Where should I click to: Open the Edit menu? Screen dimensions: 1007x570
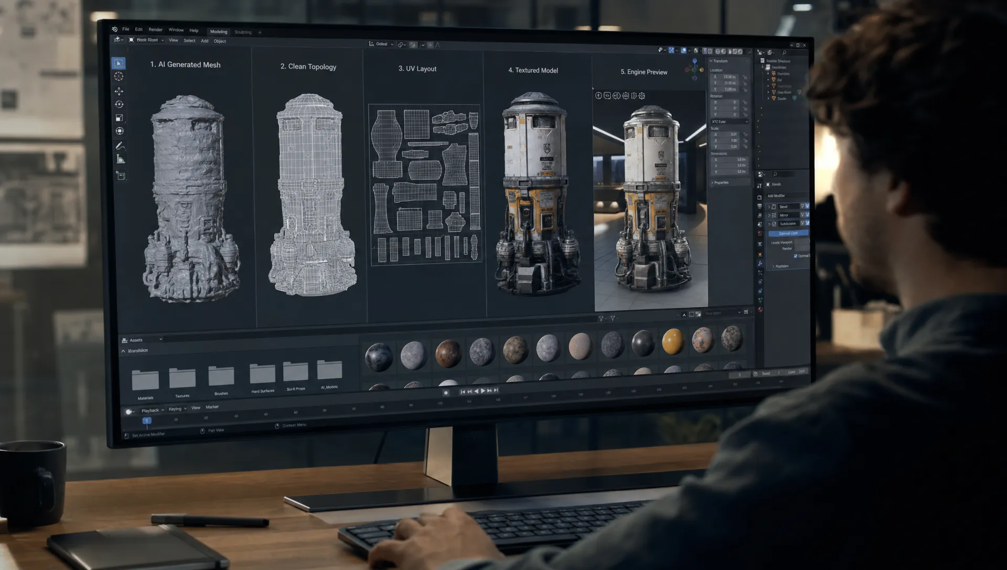(x=138, y=29)
